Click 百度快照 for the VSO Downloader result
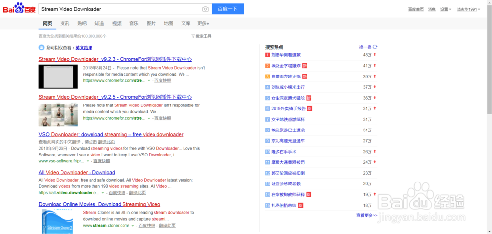Viewport: 492px width, 234px height. (102, 161)
